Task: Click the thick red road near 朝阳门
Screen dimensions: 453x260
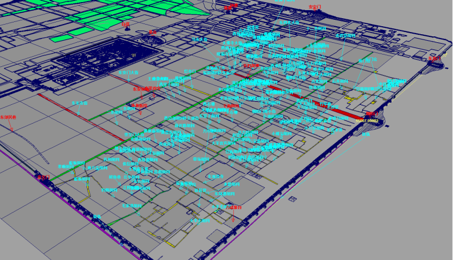Action: 342,109
